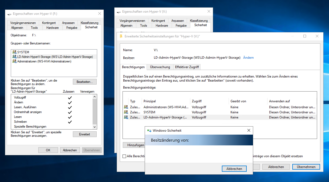The width and height of the screenshot is (329, 182).
Task: Open Vorgängerversionen tab in F: properties
Action: coord(23,23)
